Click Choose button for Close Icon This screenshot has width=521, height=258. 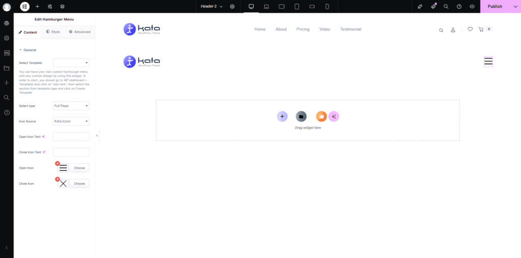click(x=79, y=183)
